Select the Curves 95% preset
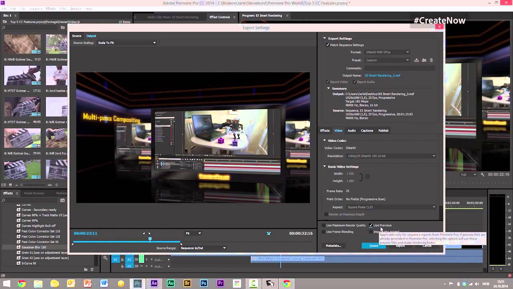Screen dimensions: 513x289 (x=30, y=220)
